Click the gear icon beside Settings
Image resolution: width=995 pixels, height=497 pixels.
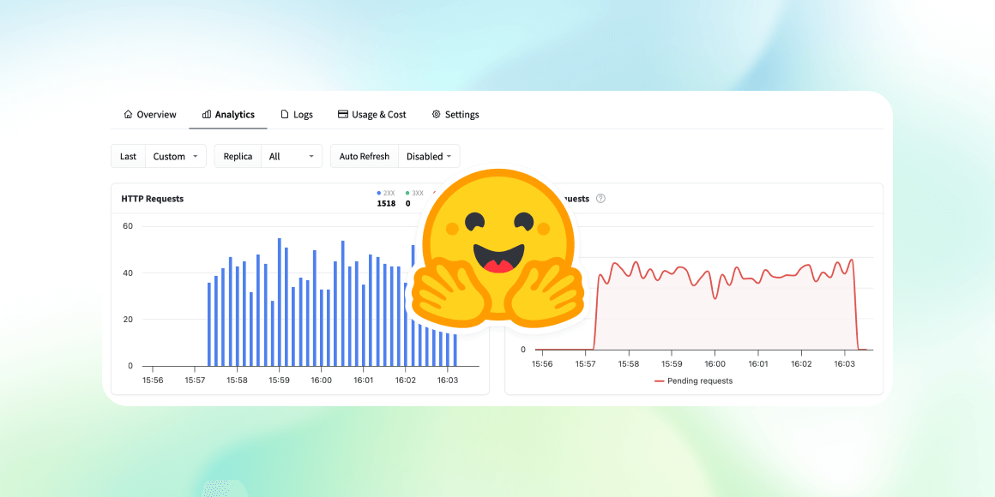437,114
